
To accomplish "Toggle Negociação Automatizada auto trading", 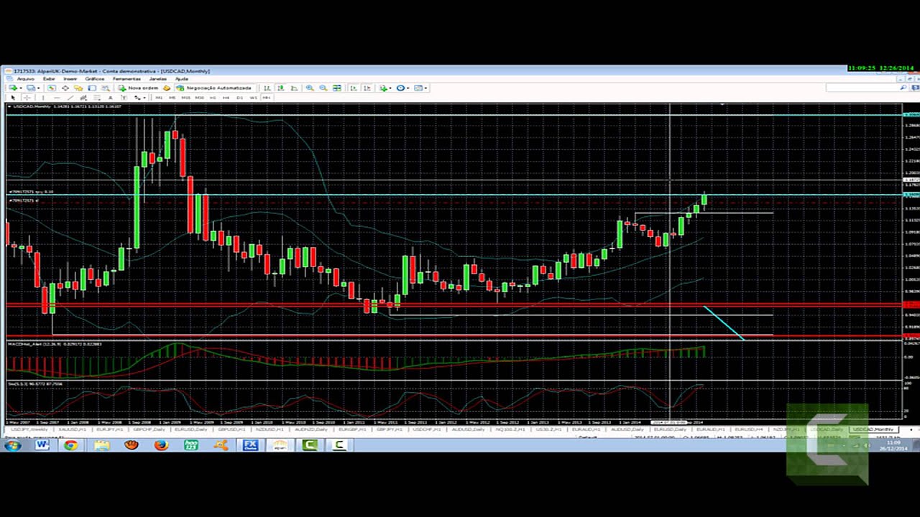I will [214, 88].
